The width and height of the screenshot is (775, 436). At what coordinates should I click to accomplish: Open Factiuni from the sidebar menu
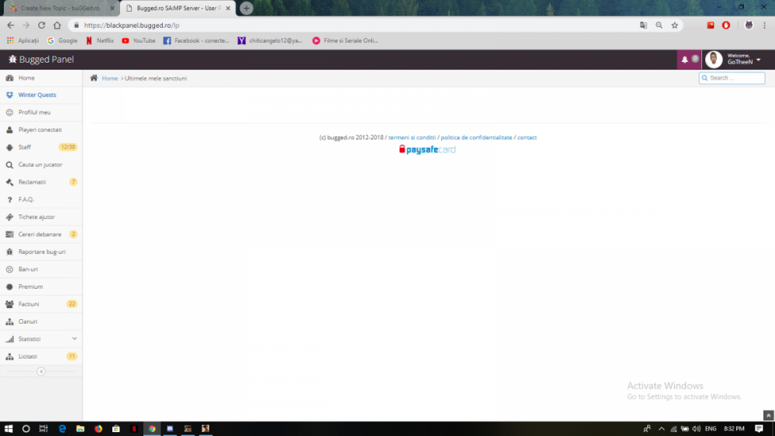(x=29, y=304)
